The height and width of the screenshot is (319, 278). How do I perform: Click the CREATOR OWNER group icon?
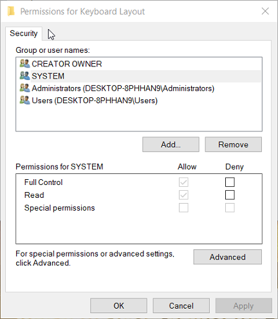(24, 64)
